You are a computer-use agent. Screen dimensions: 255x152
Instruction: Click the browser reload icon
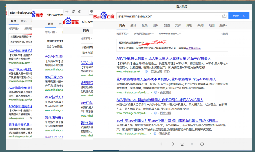click(x=73, y=11)
